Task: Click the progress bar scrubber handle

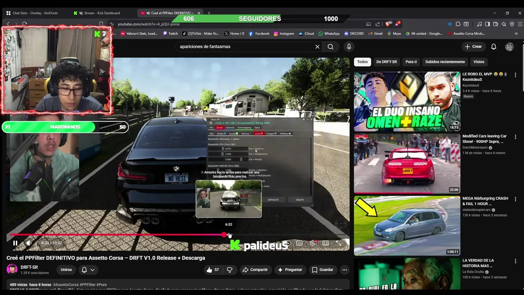Action: (x=224, y=235)
